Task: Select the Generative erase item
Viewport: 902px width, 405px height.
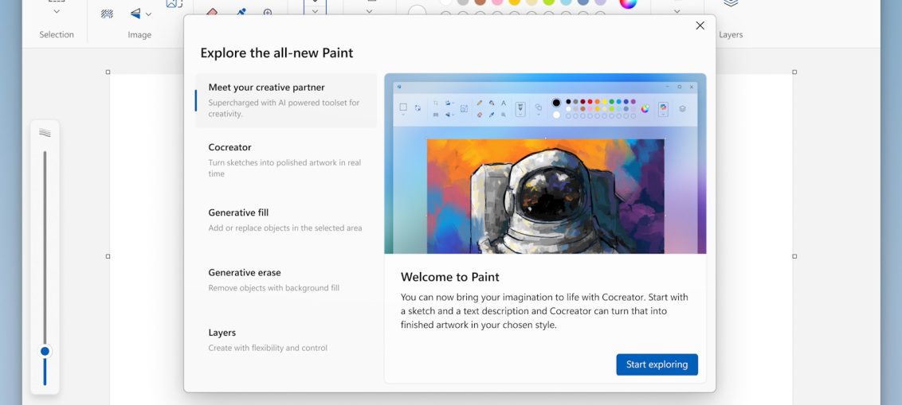Action: [286, 280]
